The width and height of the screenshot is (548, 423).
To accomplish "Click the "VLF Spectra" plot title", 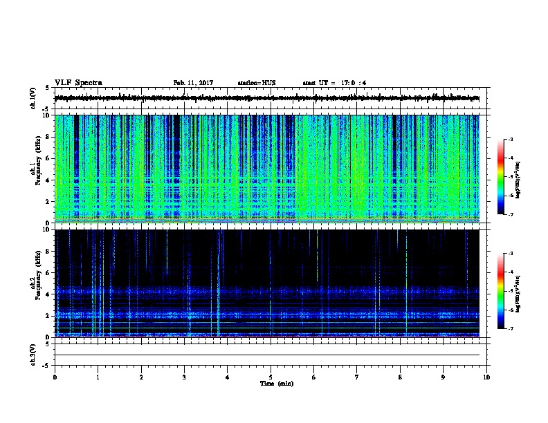I will tap(78, 83).
